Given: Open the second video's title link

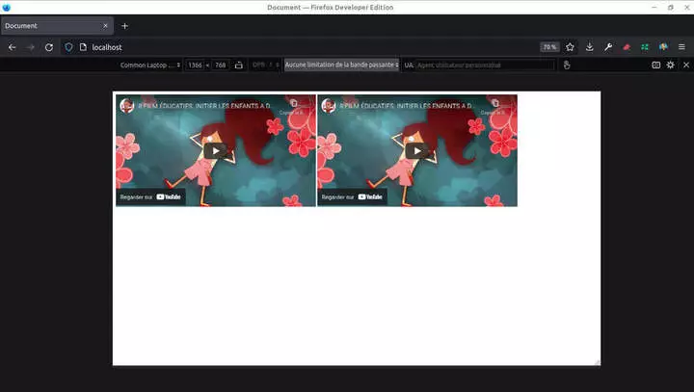Looking at the screenshot, I should pyautogui.click(x=406, y=106).
